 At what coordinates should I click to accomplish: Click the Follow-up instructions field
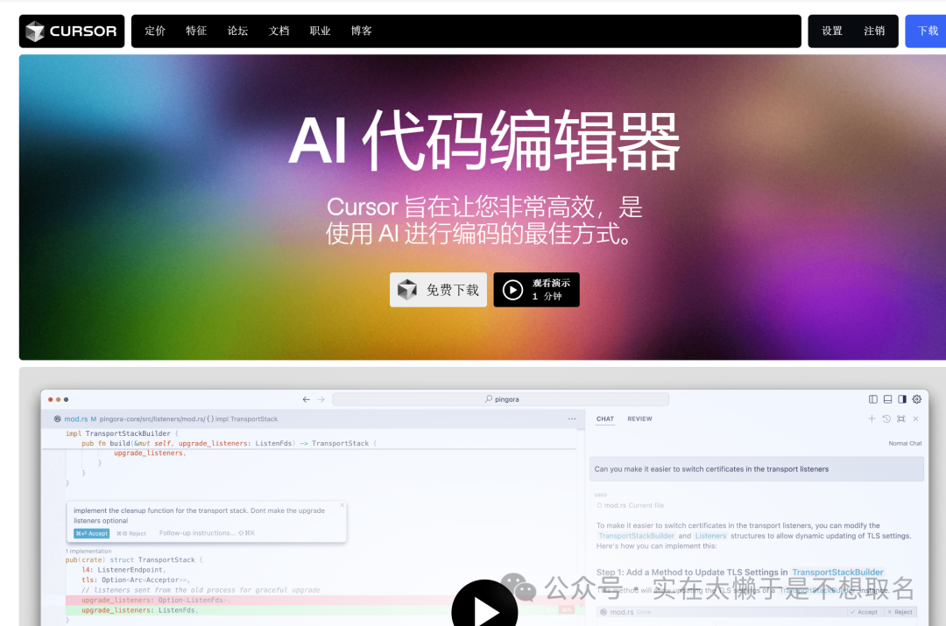click(x=207, y=533)
